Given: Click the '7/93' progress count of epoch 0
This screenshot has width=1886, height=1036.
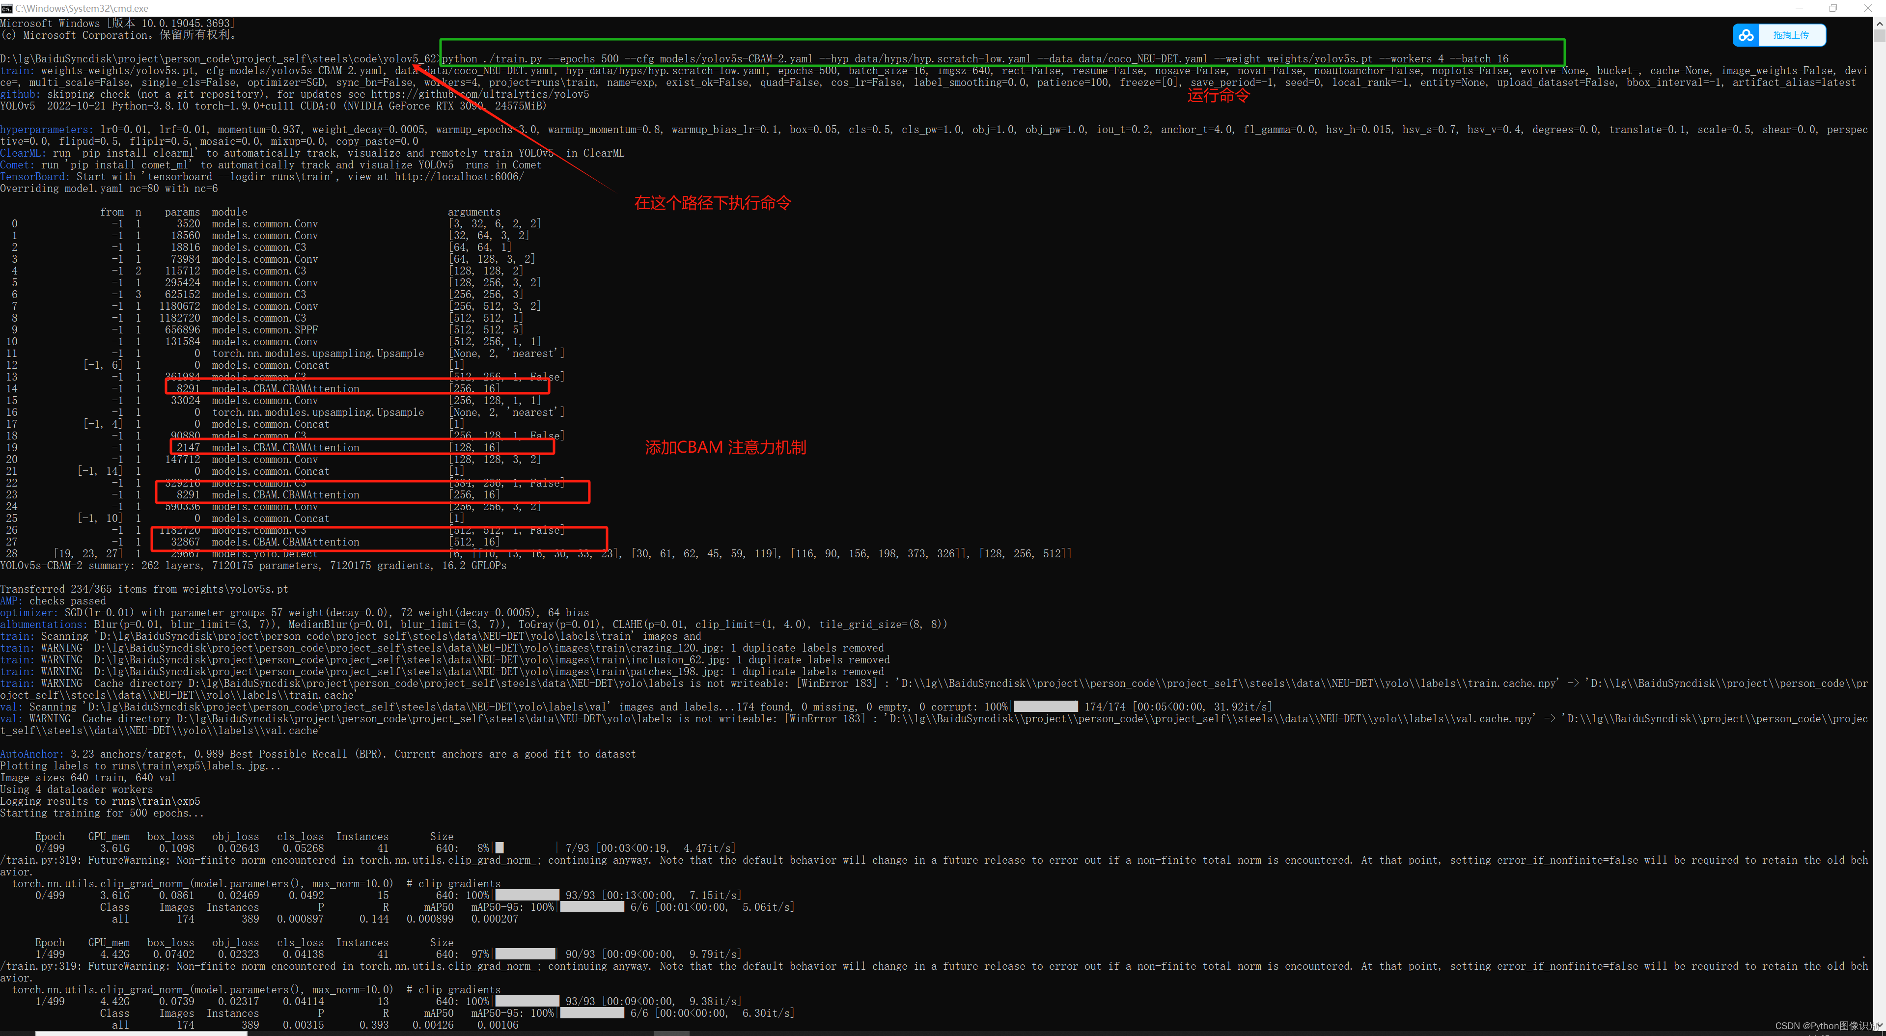Looking at the screenshot, I should (x=577, y=848).
